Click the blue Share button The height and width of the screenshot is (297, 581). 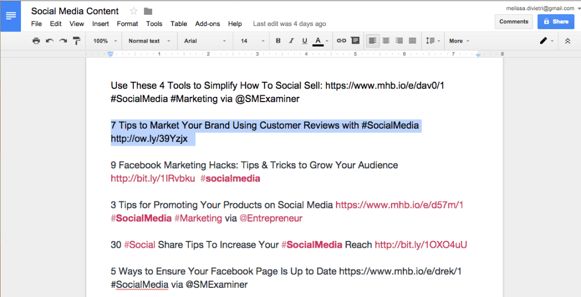(555, 22)
